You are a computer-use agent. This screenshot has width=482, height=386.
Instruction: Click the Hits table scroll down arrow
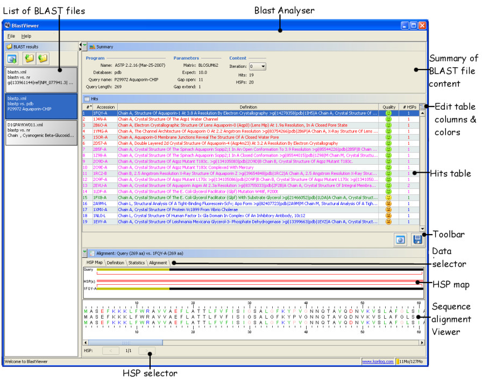click(x=422, y=228)
